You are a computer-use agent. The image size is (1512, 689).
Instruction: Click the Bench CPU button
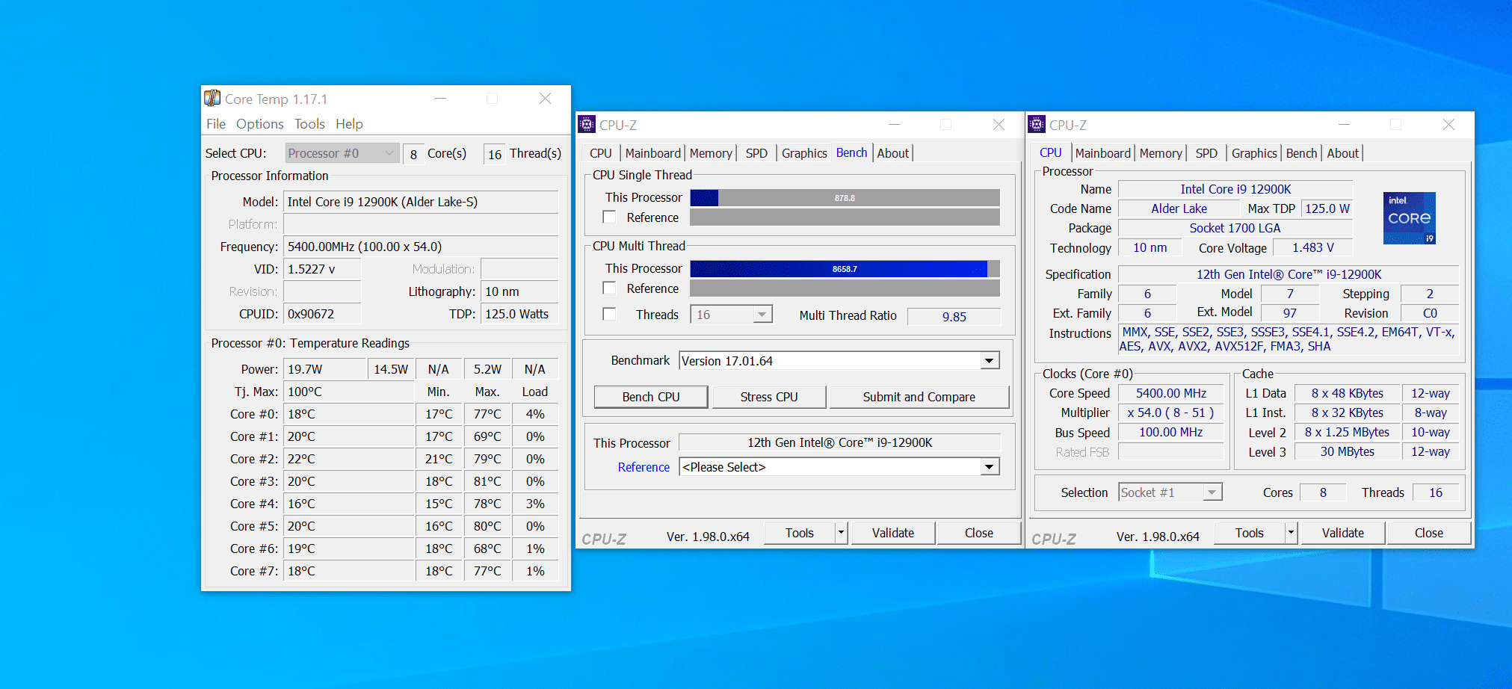(651, 397)
